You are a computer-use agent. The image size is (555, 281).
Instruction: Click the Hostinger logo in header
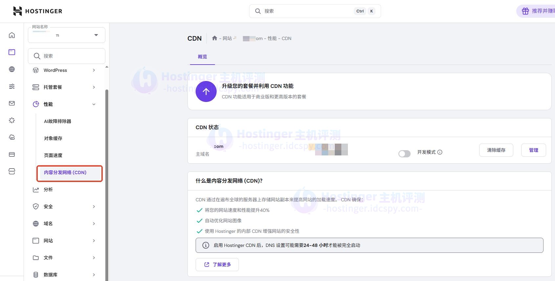click(37, 11)
